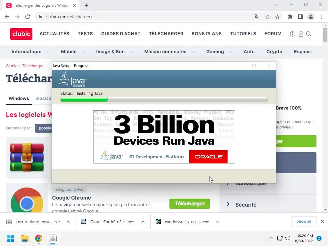Click the clubic logo
The image size is (328, 246).
(x=21, y=34)
